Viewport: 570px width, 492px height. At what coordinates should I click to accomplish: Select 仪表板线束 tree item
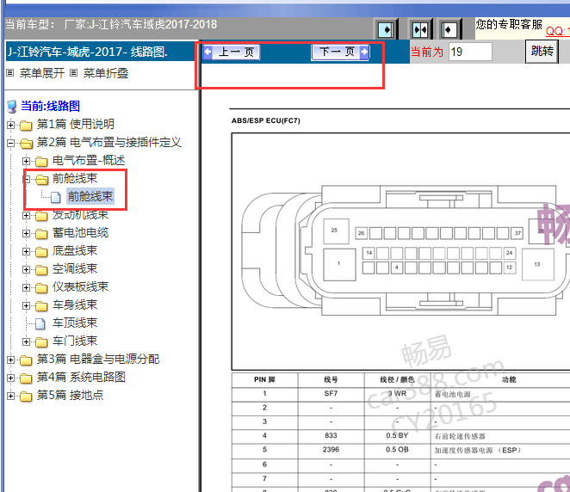point(80,286)
